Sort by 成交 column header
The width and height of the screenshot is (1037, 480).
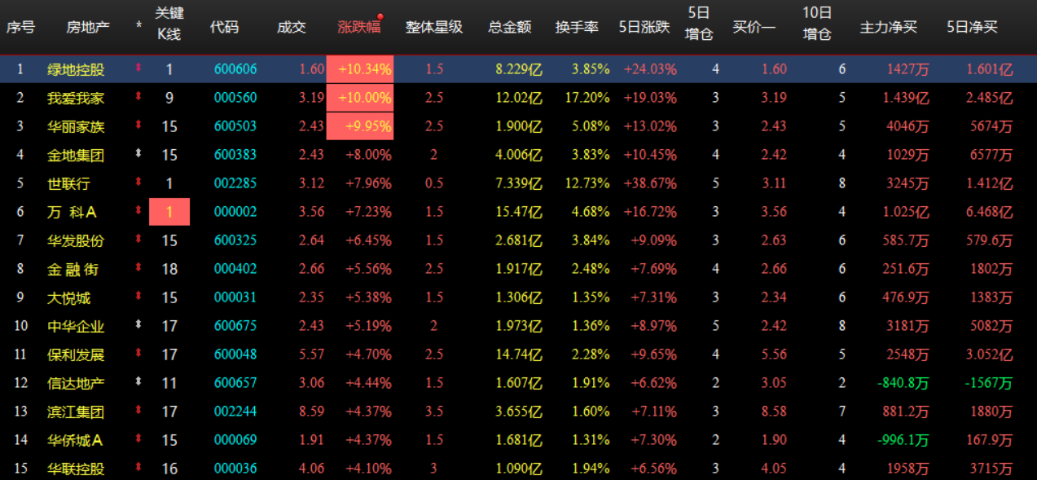pos(292,27)
